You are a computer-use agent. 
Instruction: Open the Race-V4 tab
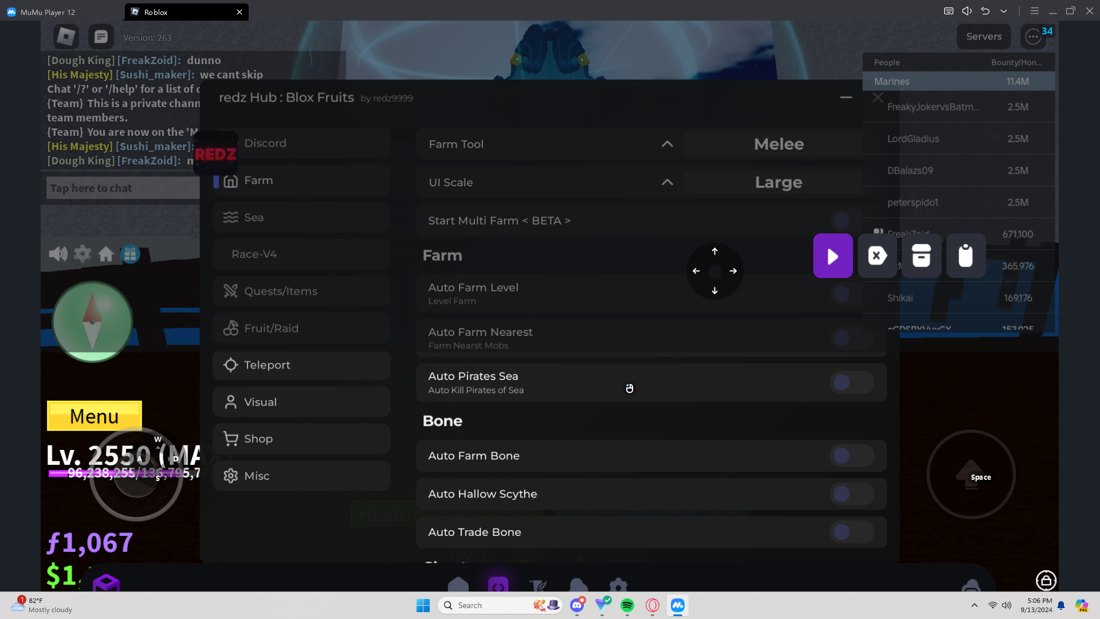tap(302, 254)
